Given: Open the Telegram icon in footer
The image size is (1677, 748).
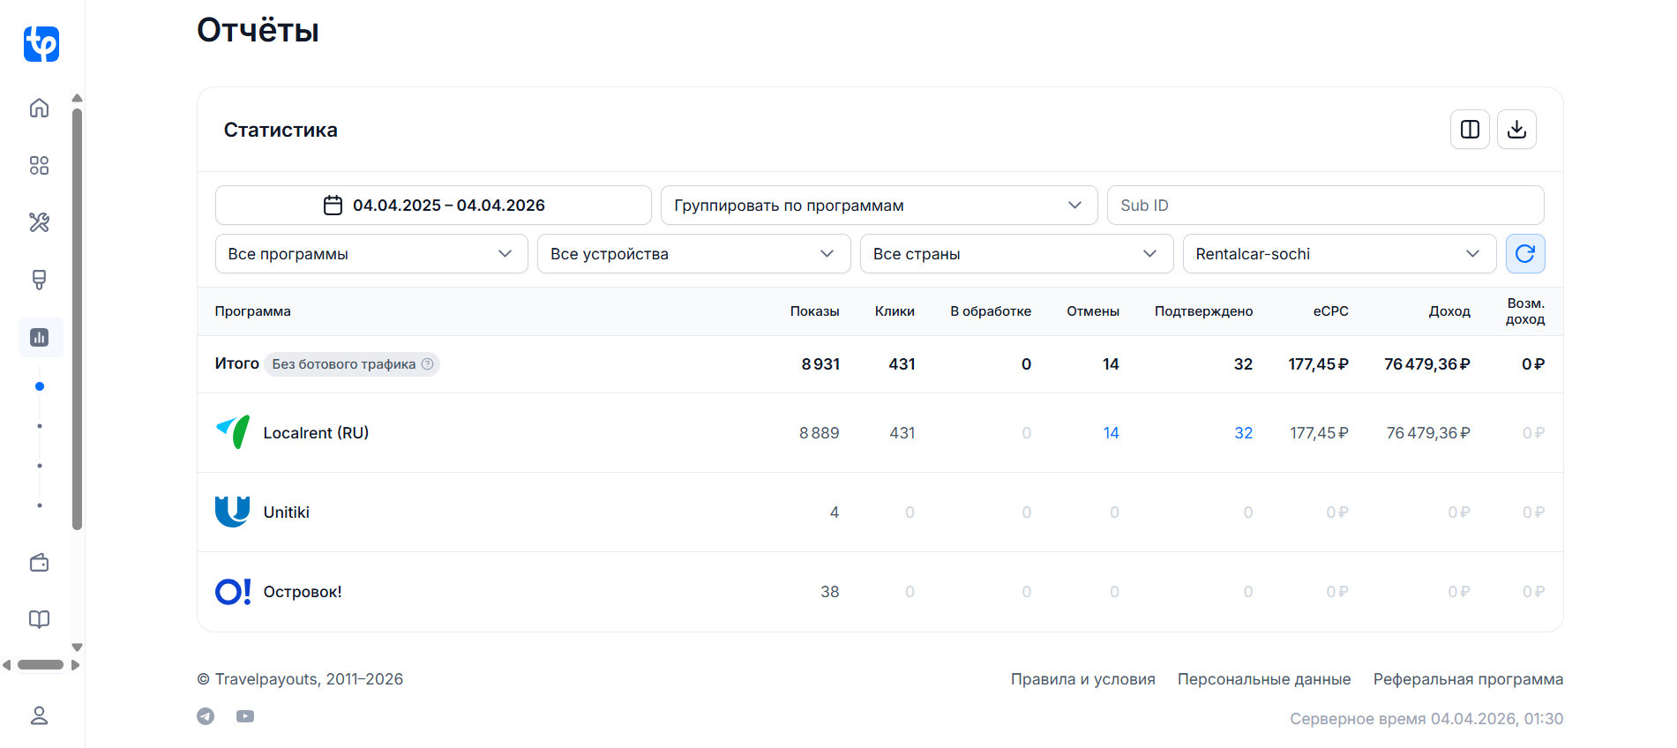Looking at the screenshot, I should 206,716.
